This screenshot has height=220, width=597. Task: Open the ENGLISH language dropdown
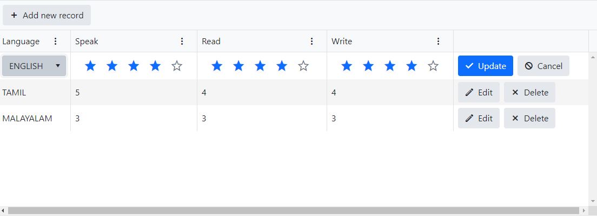click(x=35, y=66)
